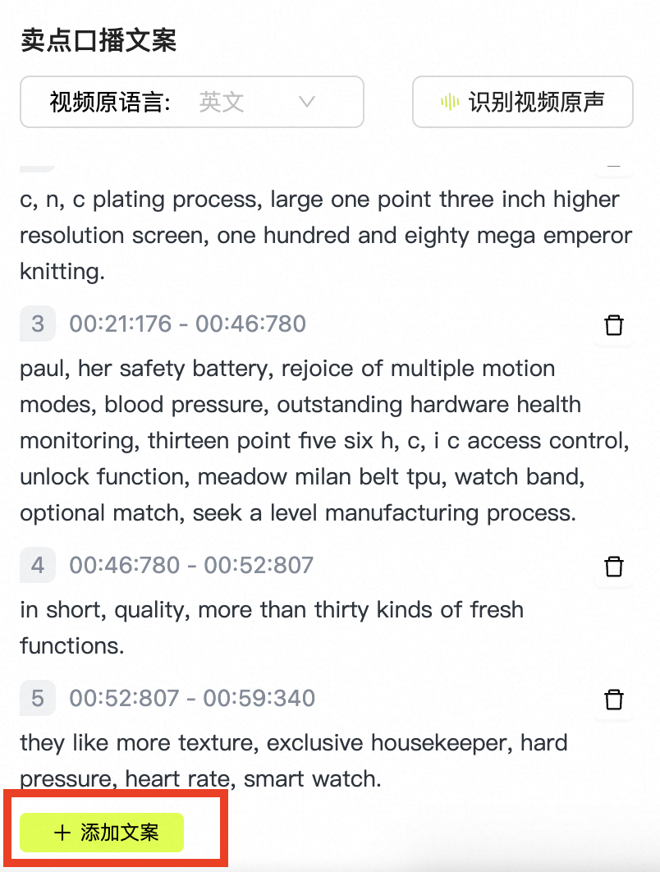Image resolution: width=660 pixels, height=872 pixels.
Task: Open the 视频原语言 language selector
Action: click(x=192, y=102)
